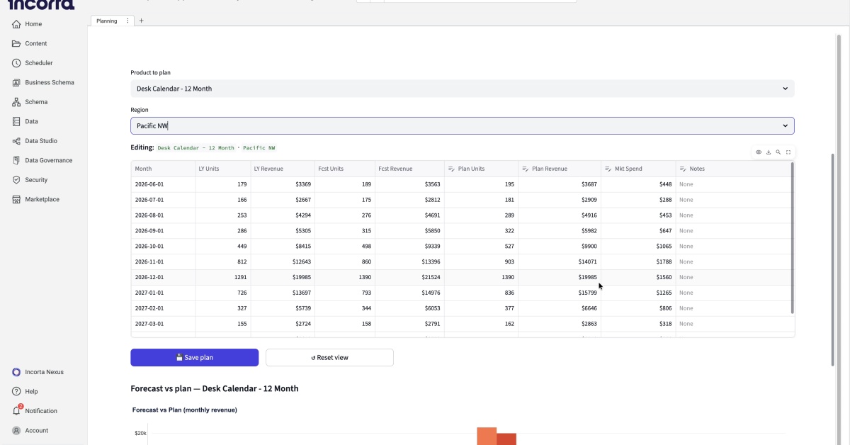Toggle column visibility eye icon above table
Image resolution: width=850 pixels, height=445 pixels.
coord(759,152)
